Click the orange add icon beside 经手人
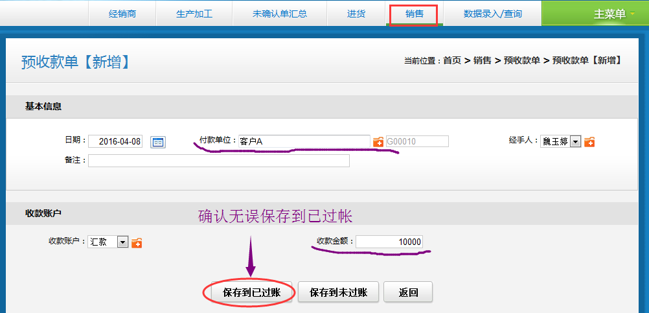 [x=589, y=142]
